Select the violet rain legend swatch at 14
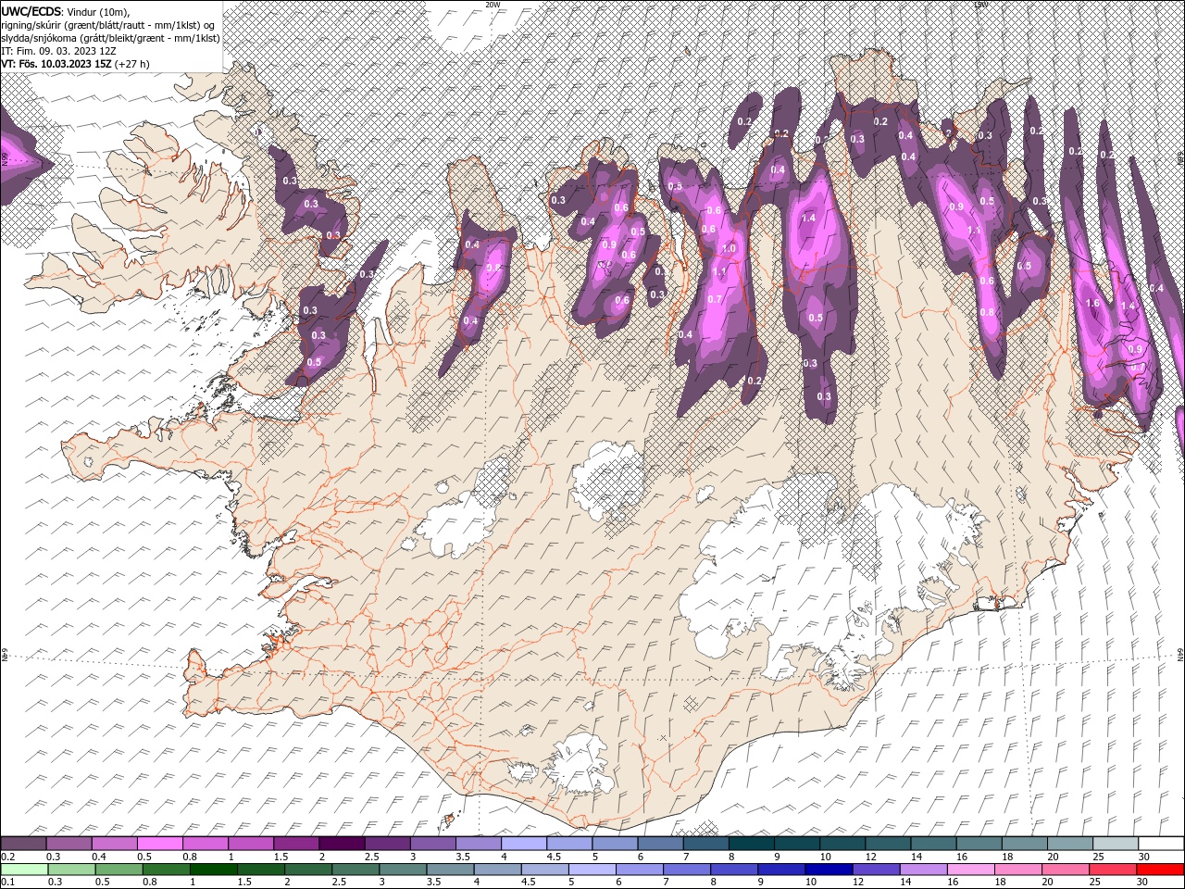This screenshot has width=1185, height=889. pyautogui.click(x=922, y=870)
